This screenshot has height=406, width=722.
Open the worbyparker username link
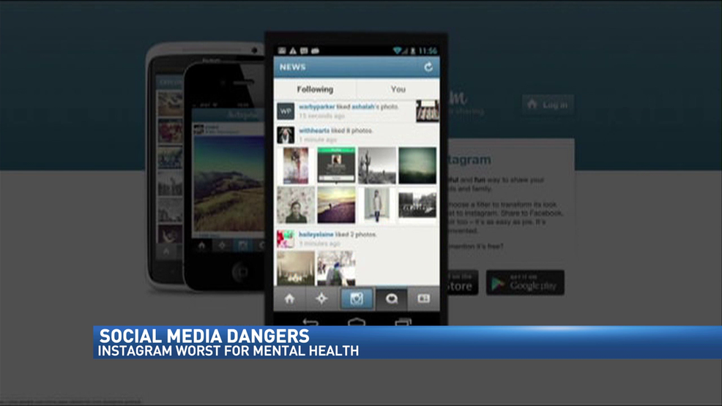coord(317,107)
